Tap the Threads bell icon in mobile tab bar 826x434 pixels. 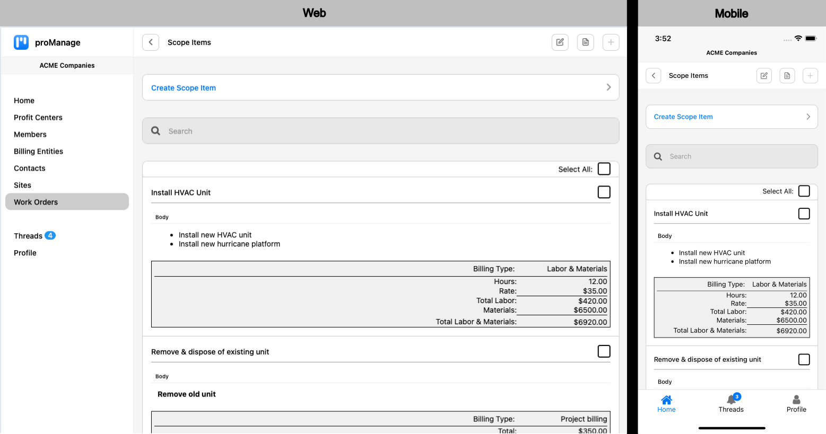click(731, 400)
